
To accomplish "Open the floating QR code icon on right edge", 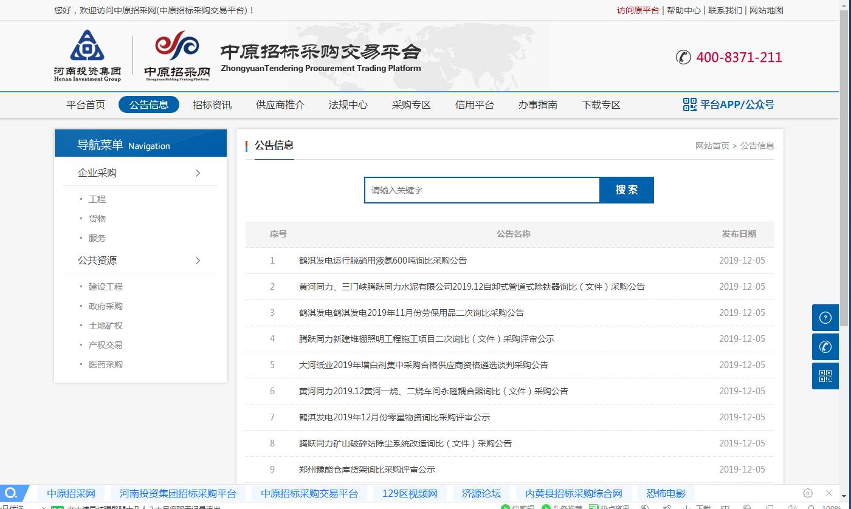I will pyautogui.click(x=825, y=376).
